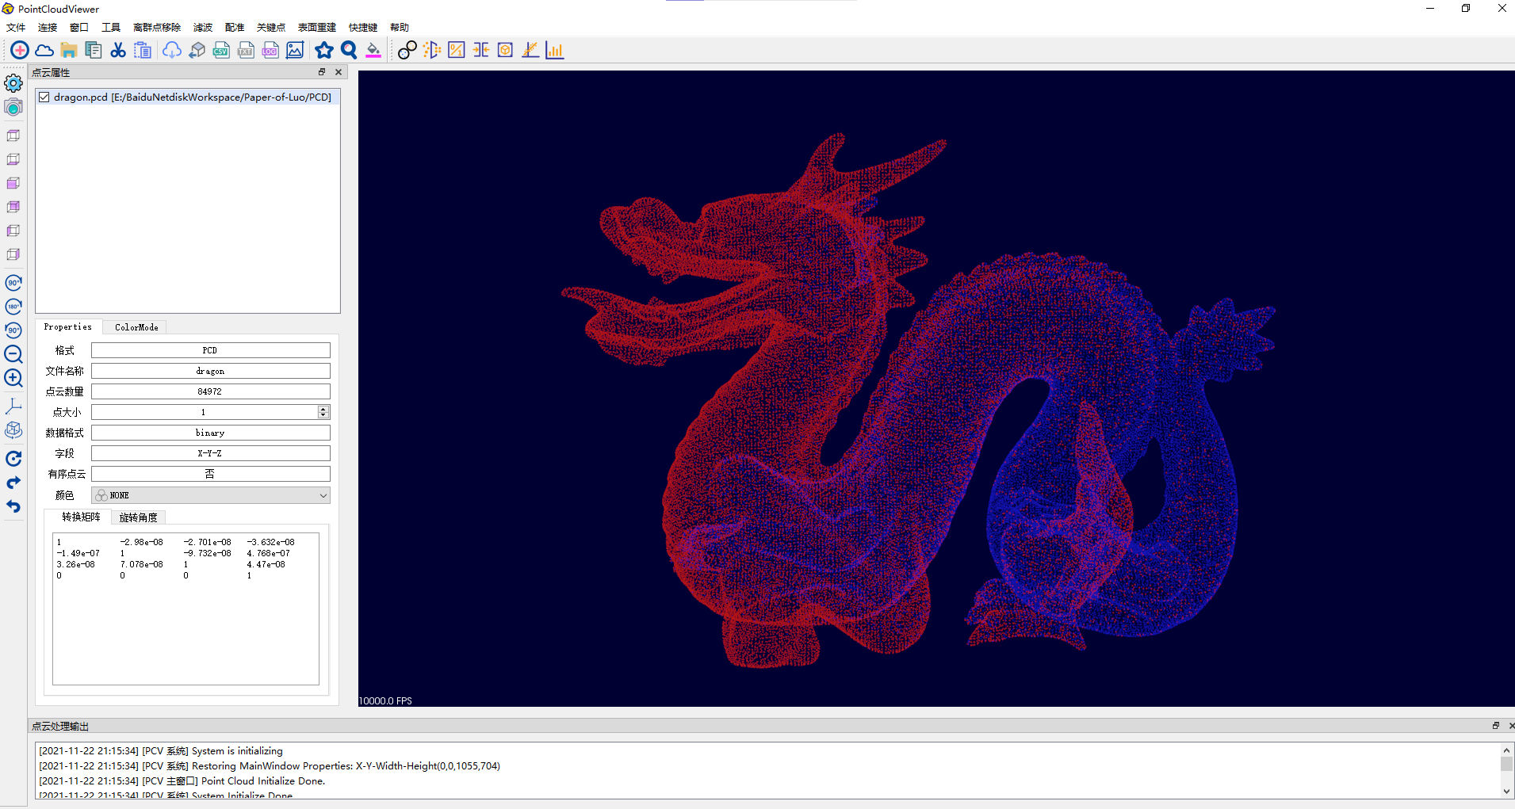Click the zoom out magnifier icon
This screenshot has height=809, width=1515.
[13, 354]
